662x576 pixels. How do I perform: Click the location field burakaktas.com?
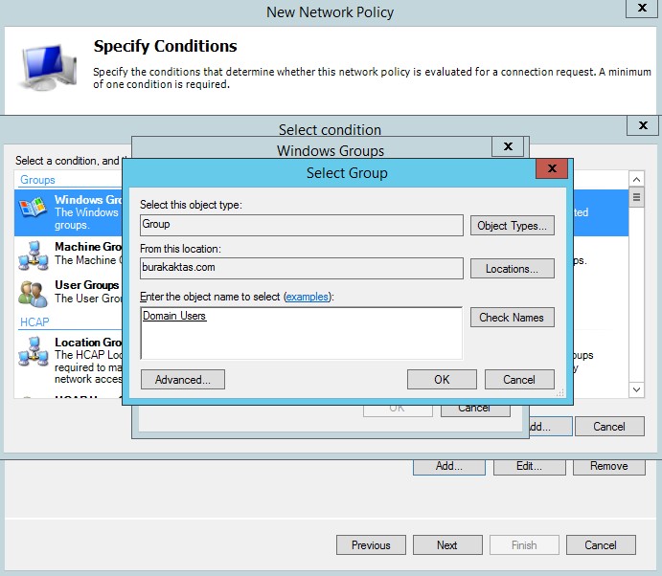302,268
